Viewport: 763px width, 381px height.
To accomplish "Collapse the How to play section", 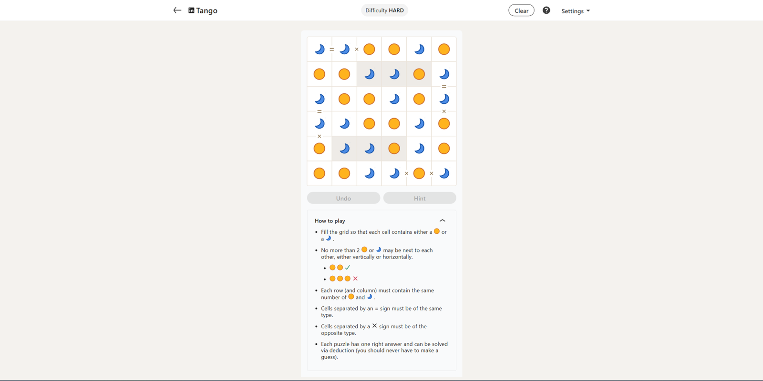I will (442, 221).
